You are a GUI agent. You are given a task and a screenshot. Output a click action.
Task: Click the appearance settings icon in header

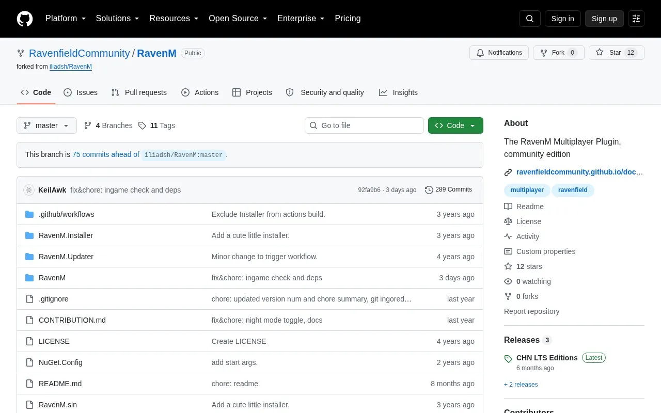coord(636,19)
